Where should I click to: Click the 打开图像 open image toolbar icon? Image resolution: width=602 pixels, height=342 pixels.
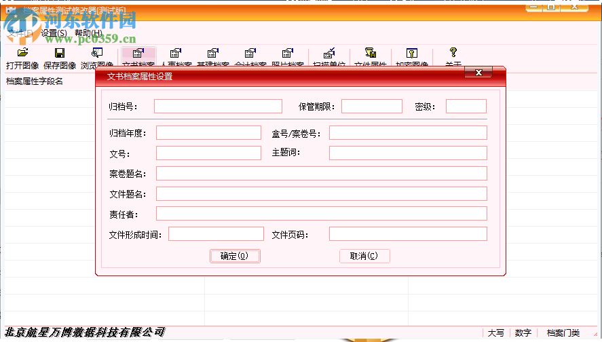22,52
